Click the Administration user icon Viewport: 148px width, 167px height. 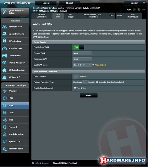5,134
